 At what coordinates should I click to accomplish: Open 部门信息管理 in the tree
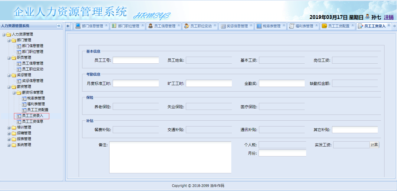(x=33, y=46)
